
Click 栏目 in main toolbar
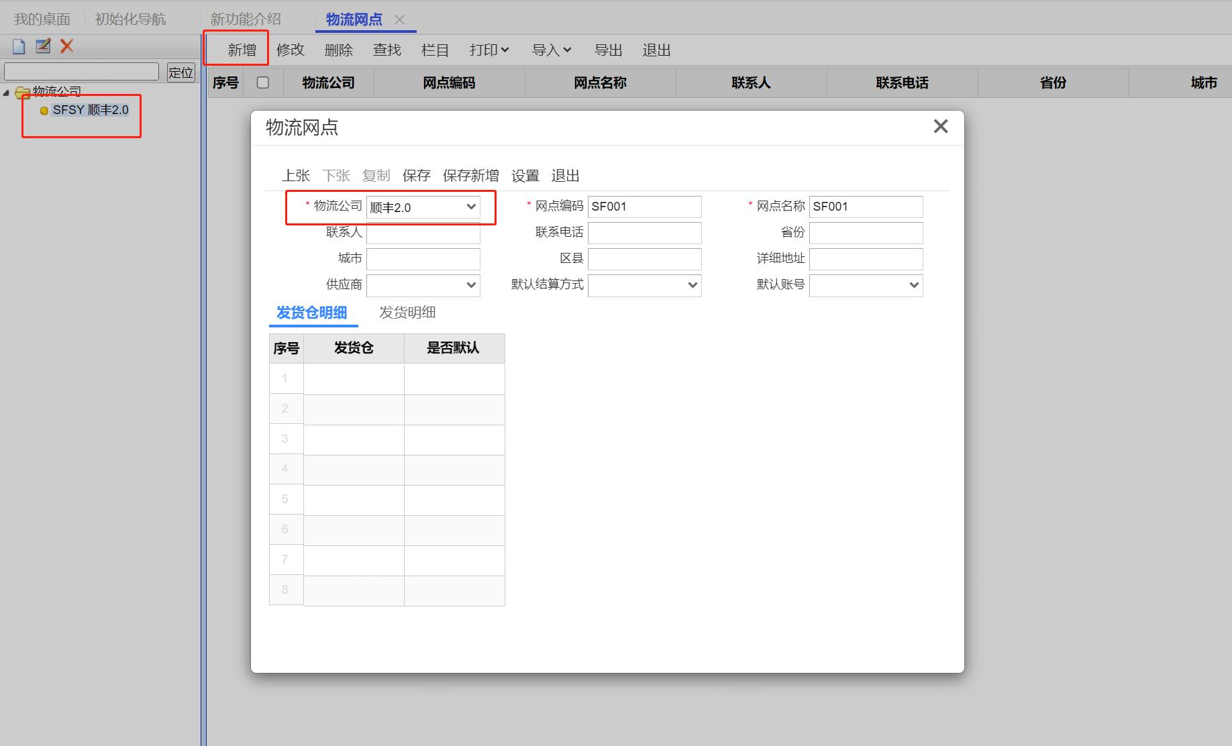point(435,50)
